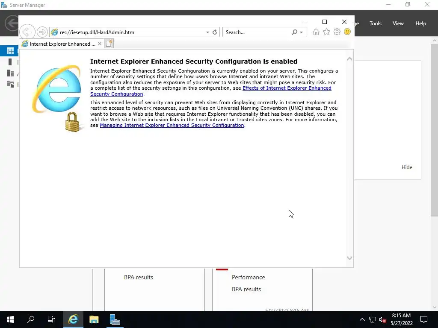Minimize the Internet Explorer window
The image size is (438, 328).
(305, 22)
